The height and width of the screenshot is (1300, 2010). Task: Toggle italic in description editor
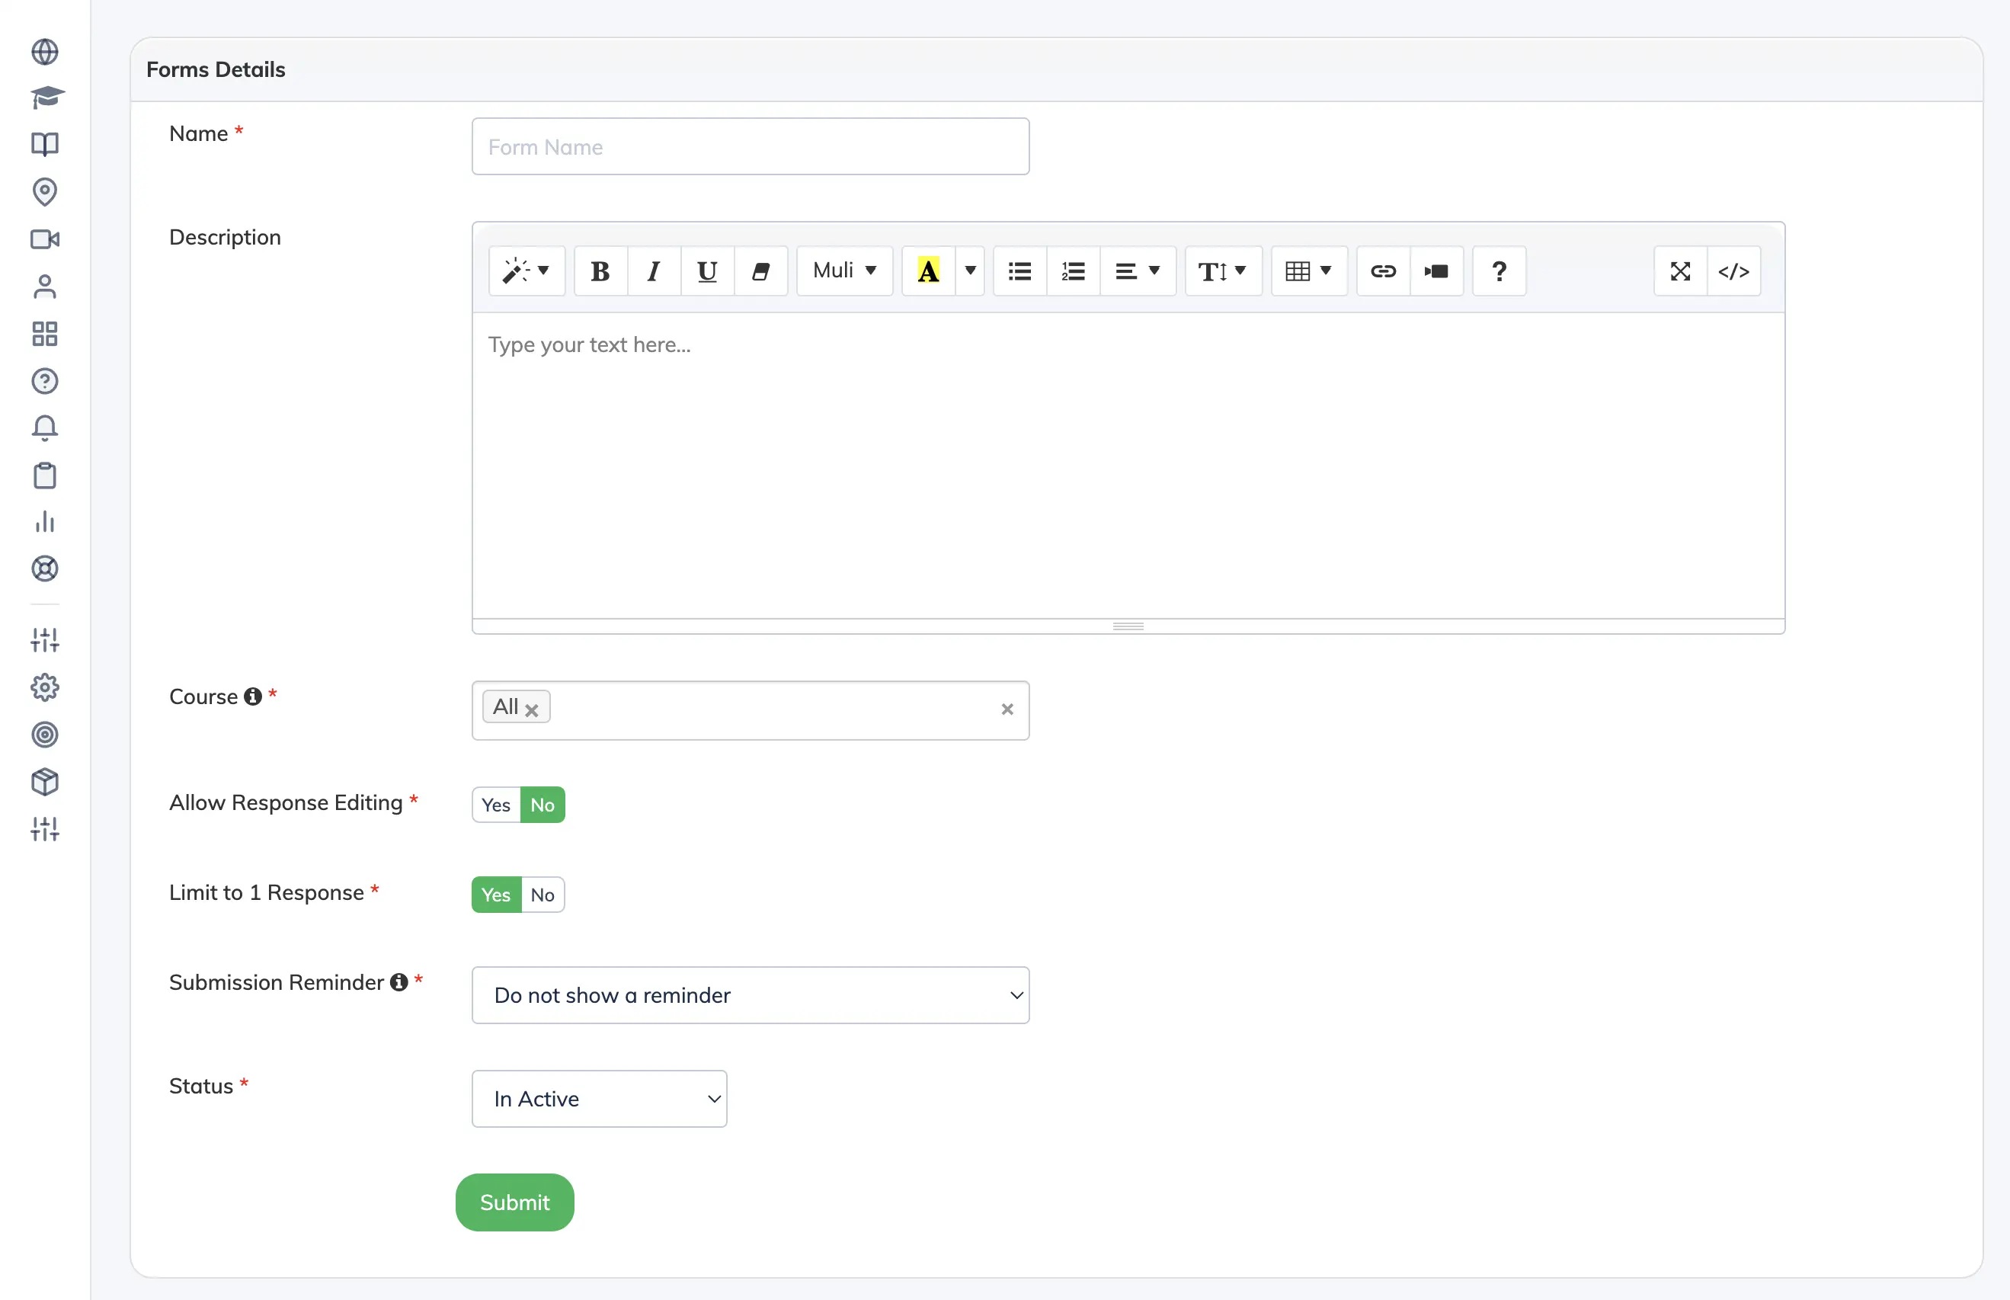653,271
